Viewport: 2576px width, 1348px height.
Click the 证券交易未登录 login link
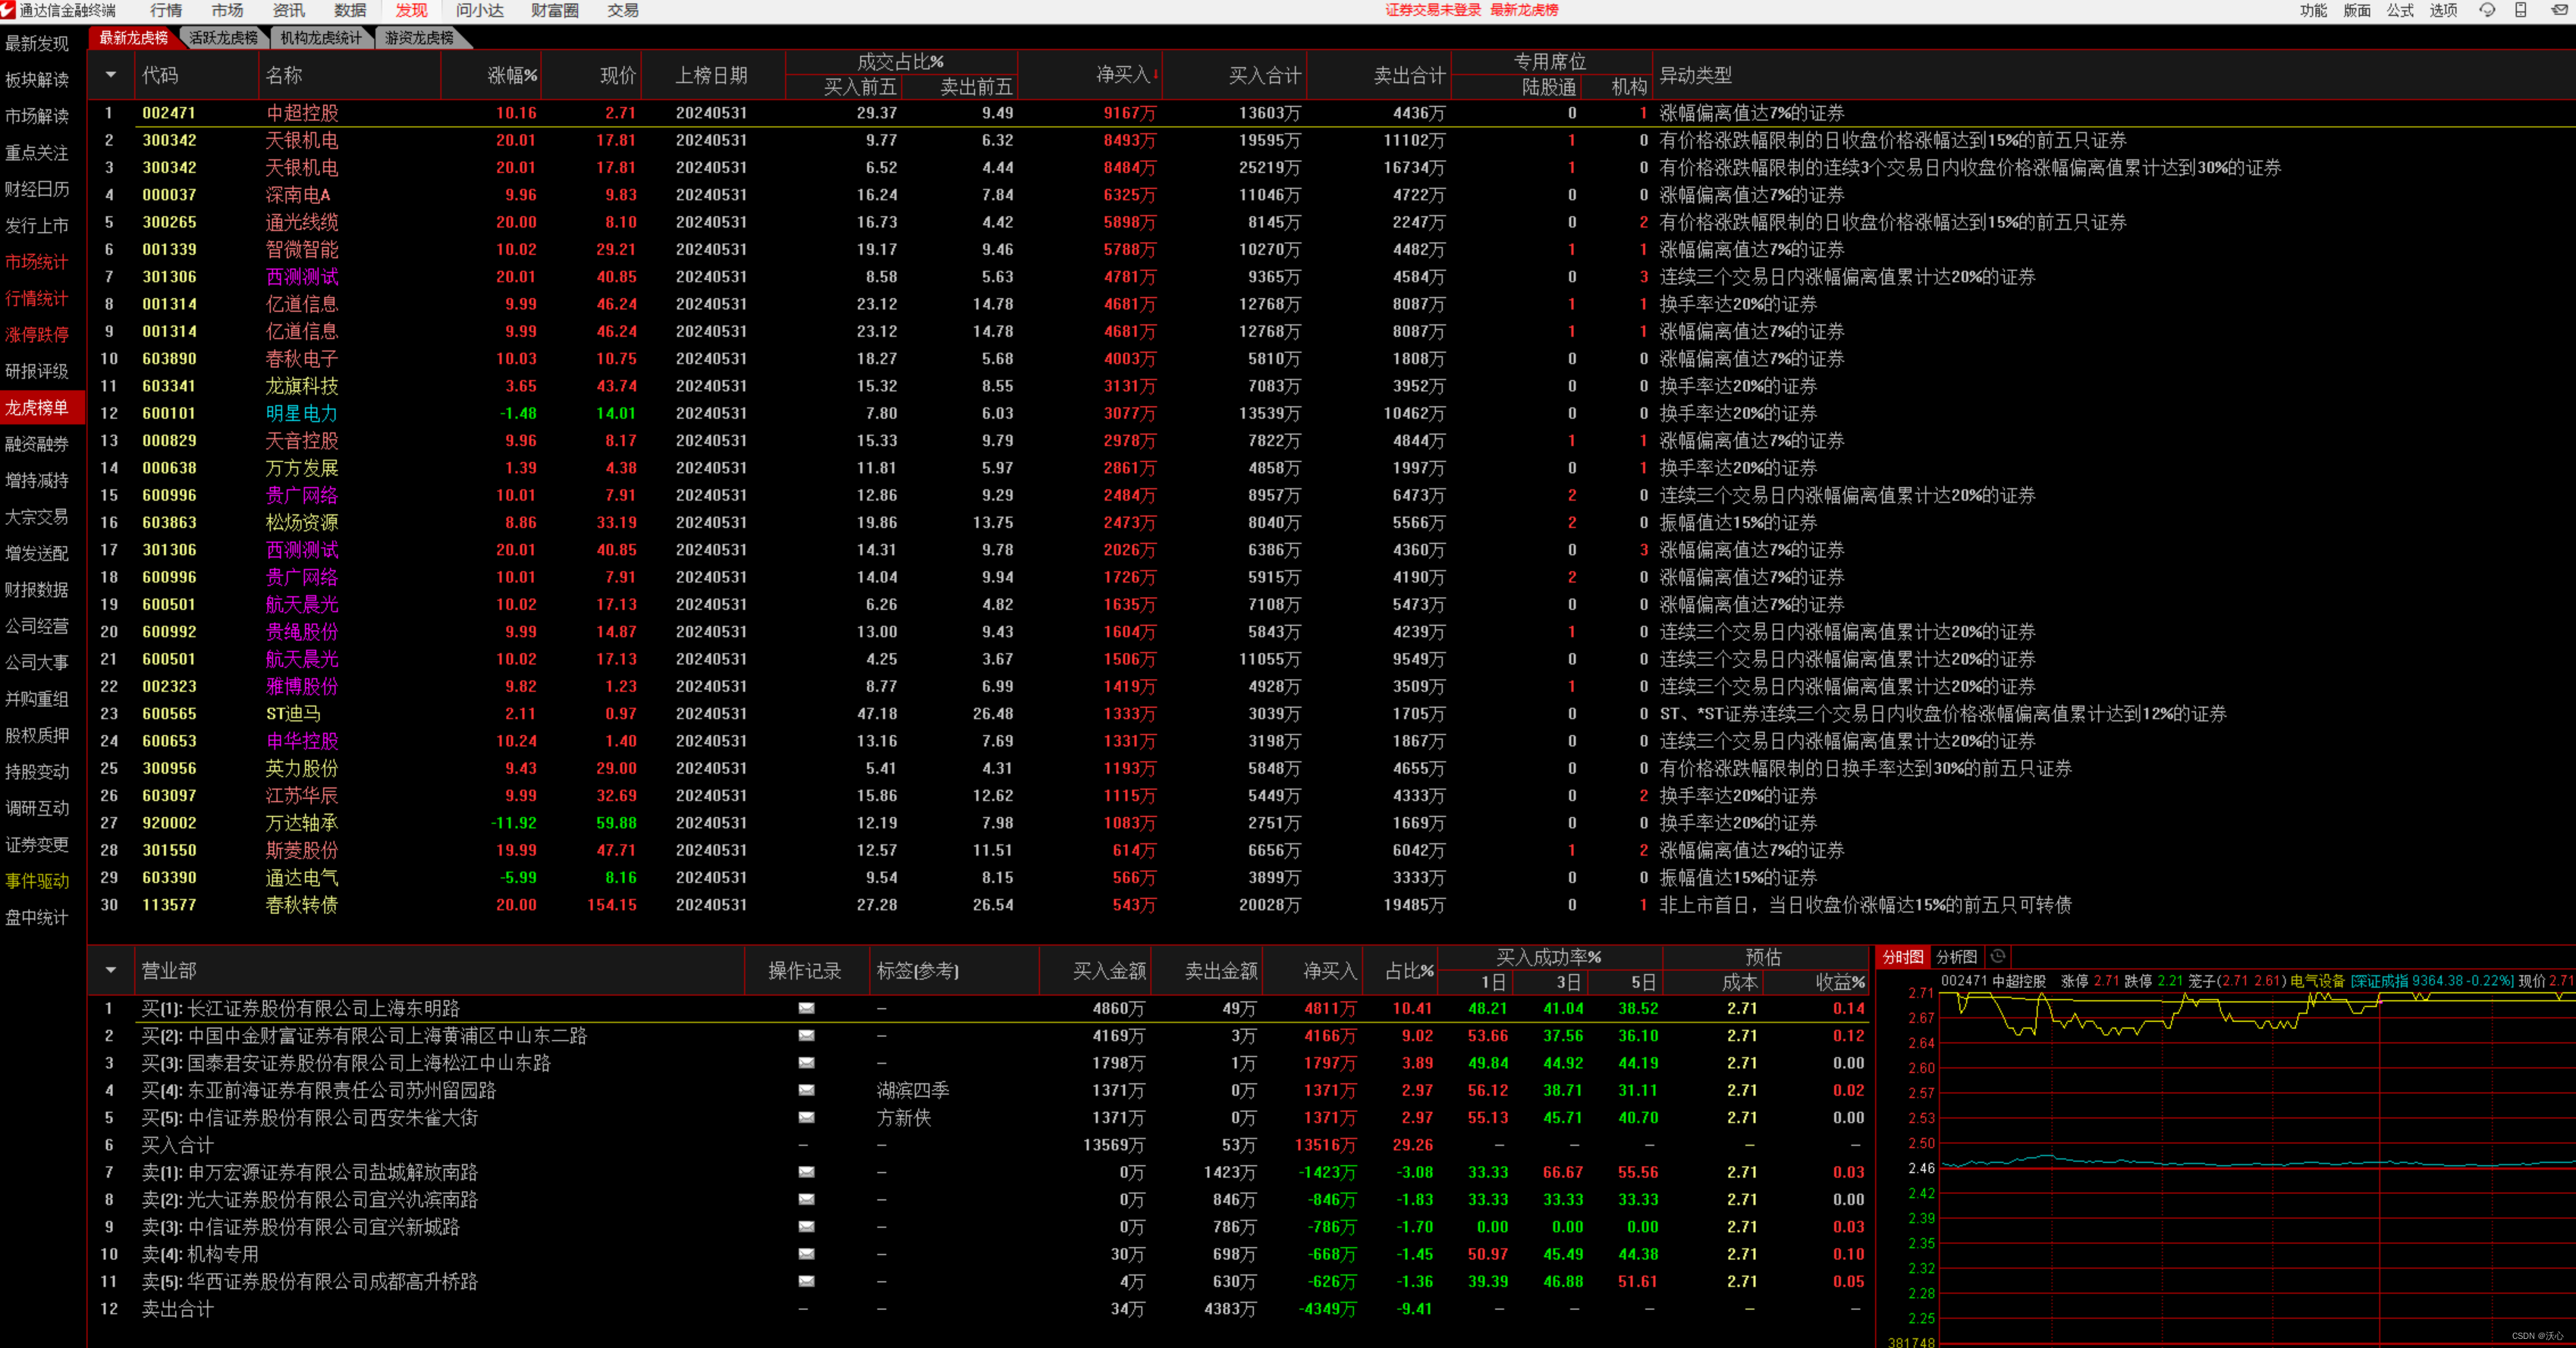[1432, 10]
